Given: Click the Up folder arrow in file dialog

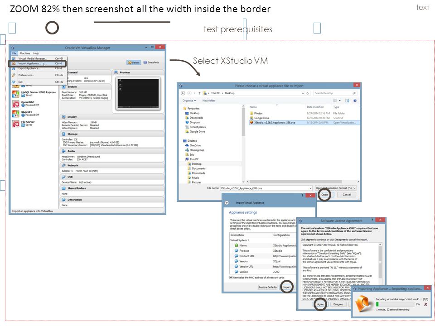Looking at the screenshot, I should [199, 93].
